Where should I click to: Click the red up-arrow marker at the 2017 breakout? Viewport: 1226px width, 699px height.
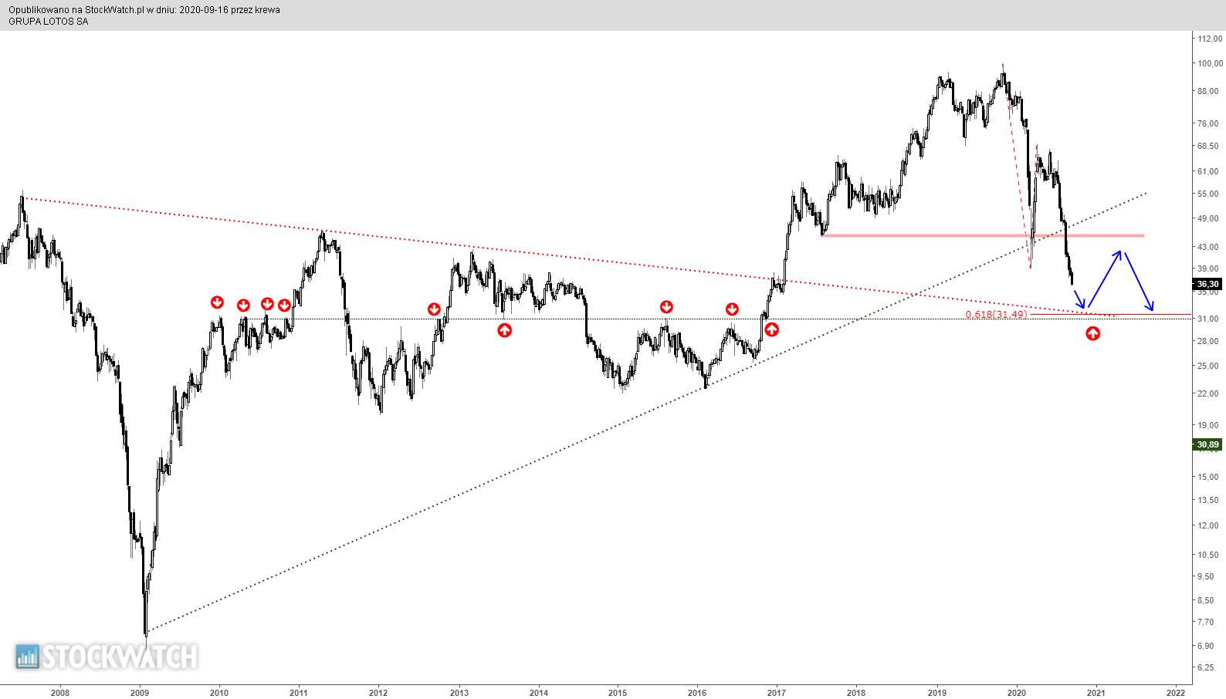(771, 329)
